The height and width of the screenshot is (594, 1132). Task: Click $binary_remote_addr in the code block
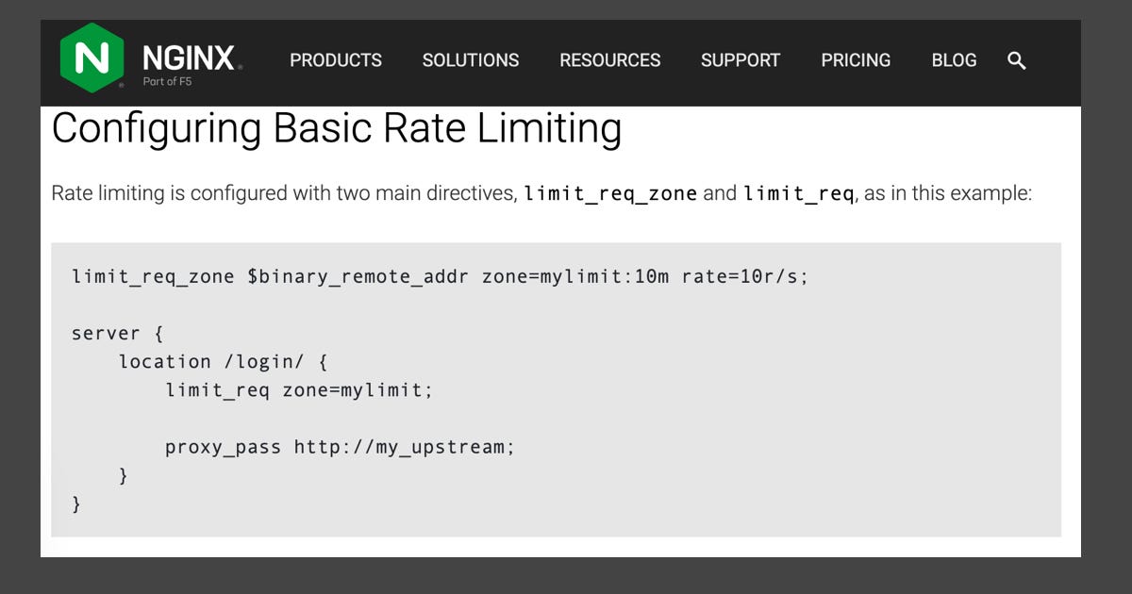[x=358, y=277]
